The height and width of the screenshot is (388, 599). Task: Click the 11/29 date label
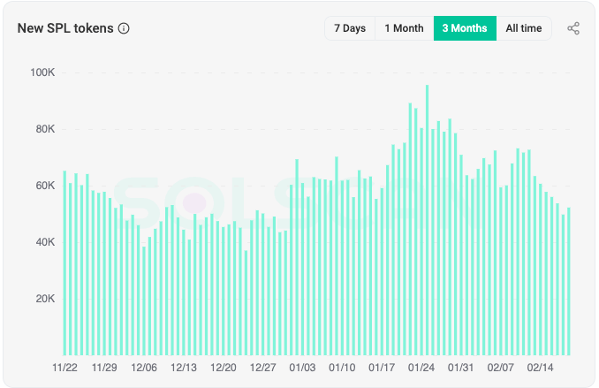(x=104, y=368)
